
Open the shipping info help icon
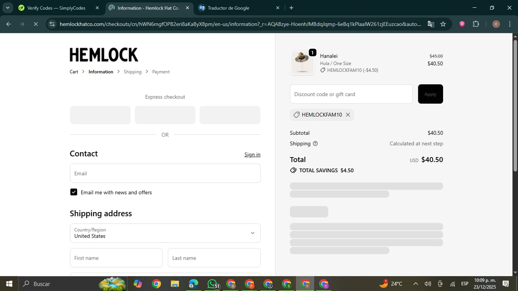coord(315,144)
